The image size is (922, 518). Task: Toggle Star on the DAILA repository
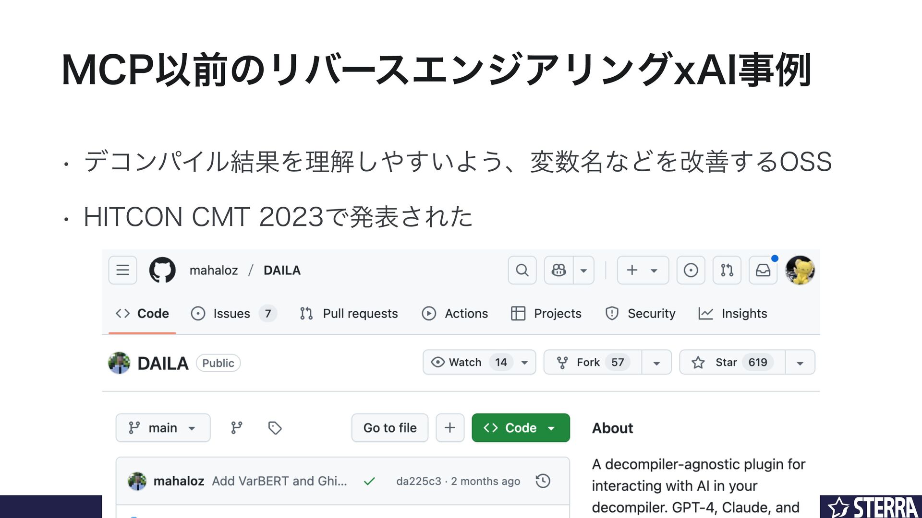(732, 362)
